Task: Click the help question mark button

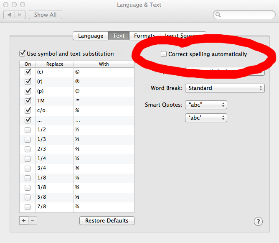Action: [x=258, y=221]
